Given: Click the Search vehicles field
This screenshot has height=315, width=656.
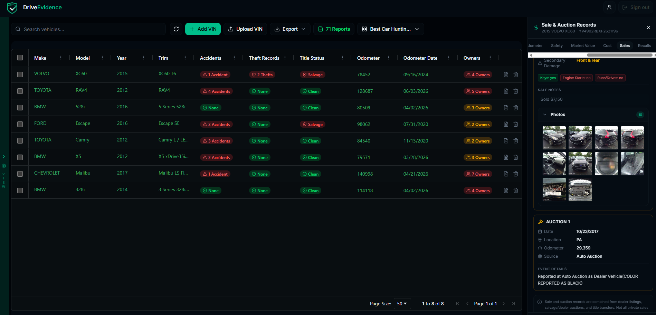Looking at the screenshot, I should tap(88, 29).
